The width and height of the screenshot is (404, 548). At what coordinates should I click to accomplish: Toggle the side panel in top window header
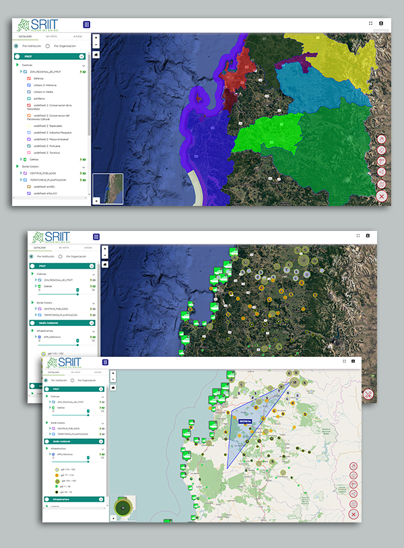(87, 24)
